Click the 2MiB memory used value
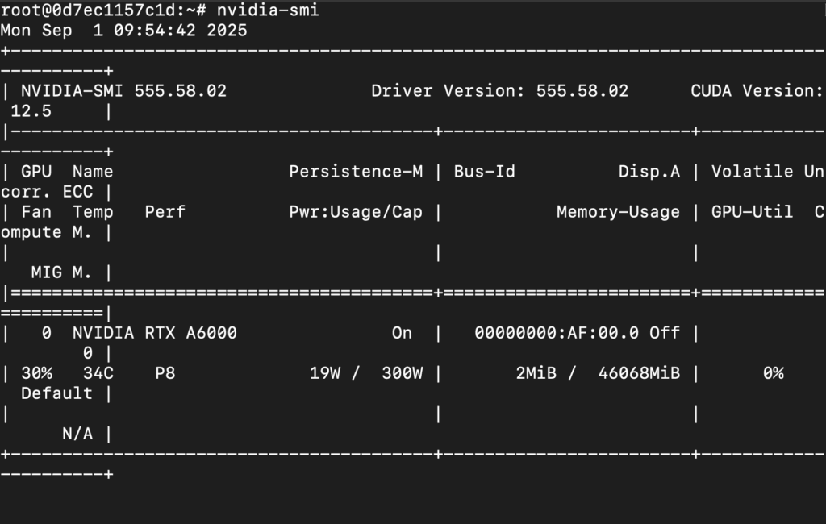The height and width of the screenshot is (524, 826). pyautogui.click(x=536, y=373)
